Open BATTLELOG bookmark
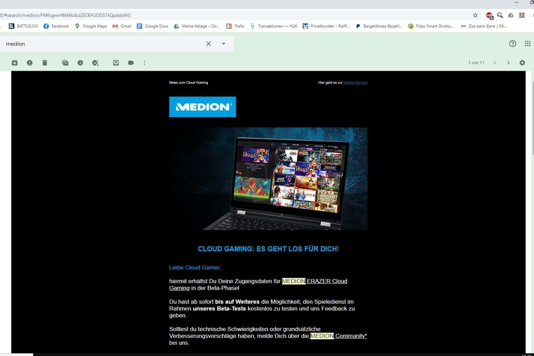The image size is (534, 356). [x=23, y=26]
